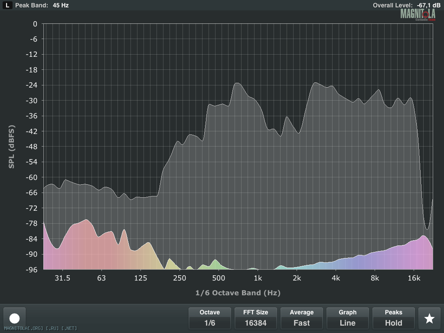
Task: Tap the Overall Level -67,1 dB readout
Action: tap(404, 5)
